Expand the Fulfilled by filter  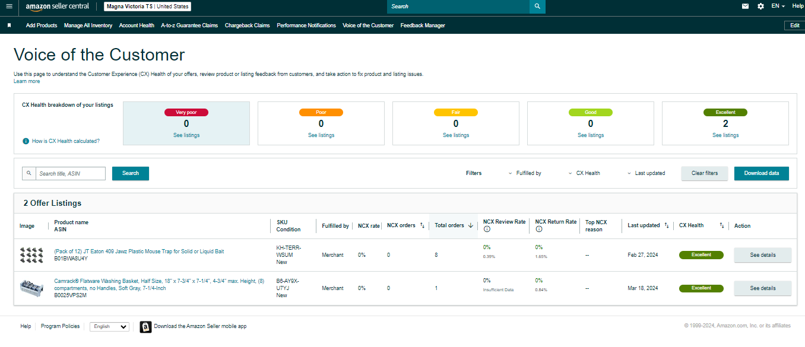pyautogui.click(x=525, y=173)
